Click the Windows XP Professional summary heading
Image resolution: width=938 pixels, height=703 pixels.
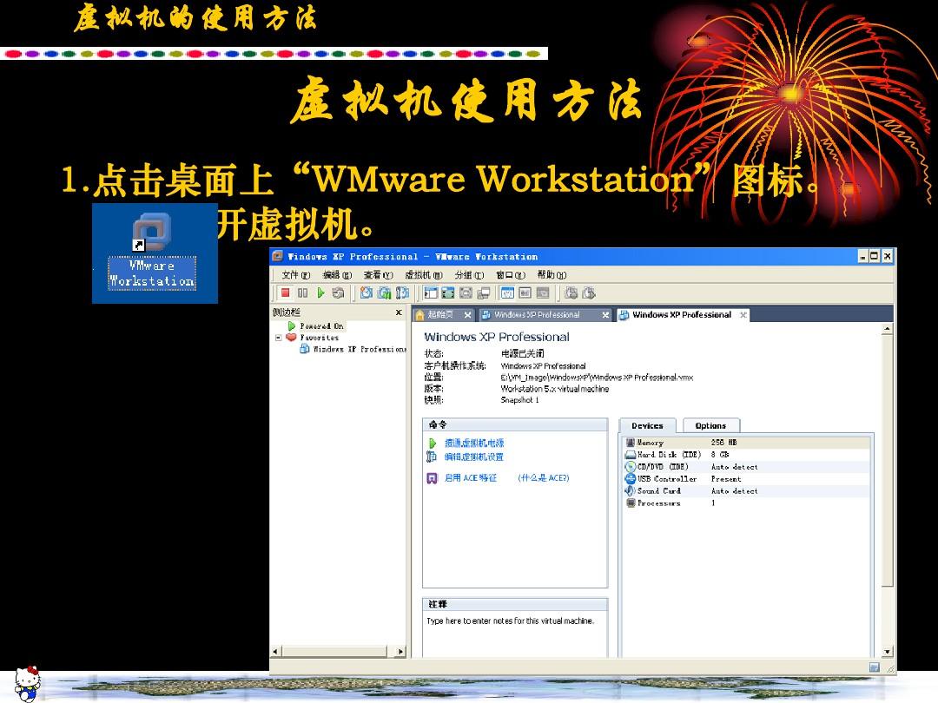497,337
